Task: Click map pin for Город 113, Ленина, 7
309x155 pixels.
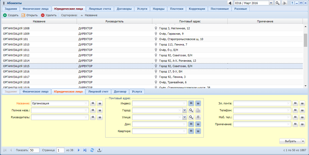Action: click(x=156, y=44)
